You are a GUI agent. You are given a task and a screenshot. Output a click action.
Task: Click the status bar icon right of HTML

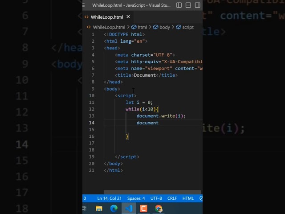pos(201,198)
